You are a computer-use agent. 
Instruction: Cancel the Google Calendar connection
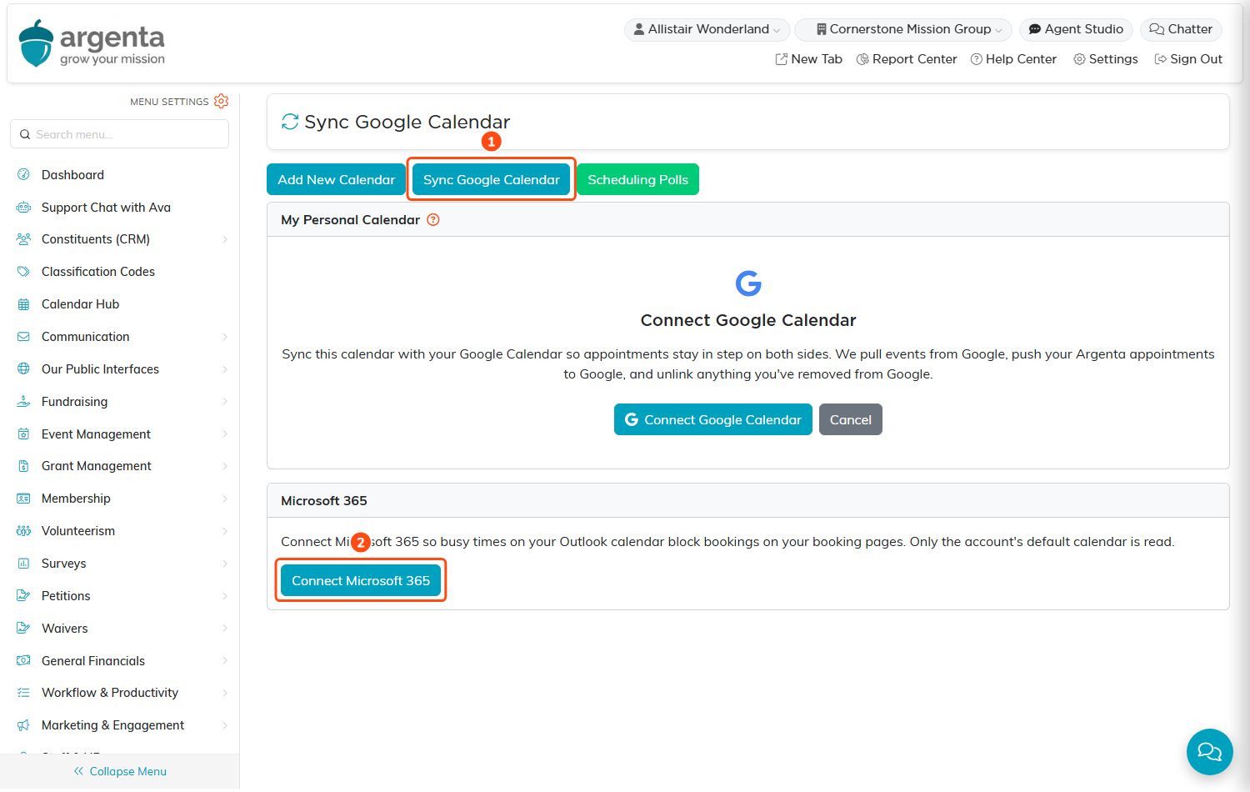851,419
